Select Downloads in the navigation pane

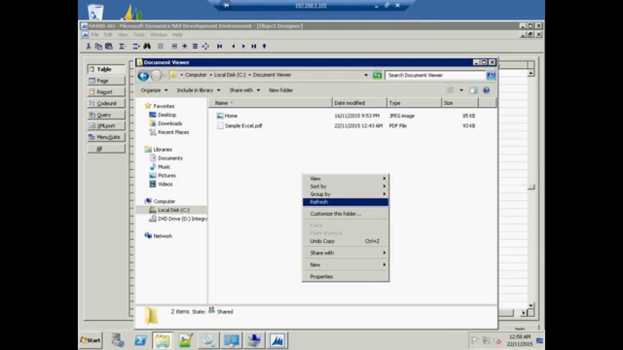pos(170,123)
